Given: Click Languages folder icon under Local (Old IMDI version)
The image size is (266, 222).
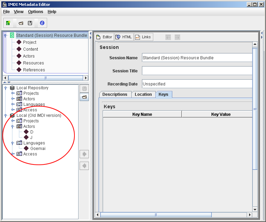Looking at the screenshot, I should coord(19,143).
